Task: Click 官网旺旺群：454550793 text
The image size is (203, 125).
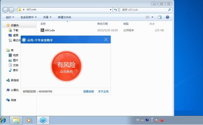Action: tap(38, 92)
